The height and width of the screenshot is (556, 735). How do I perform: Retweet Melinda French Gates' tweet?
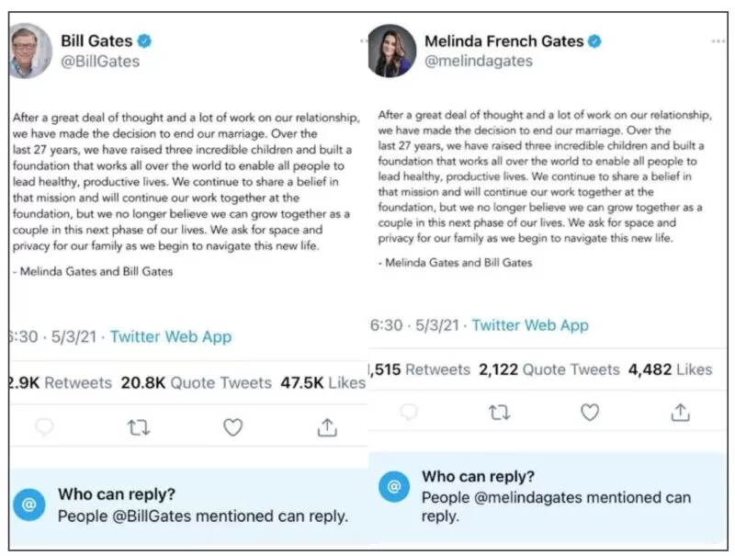coord(499,413)
